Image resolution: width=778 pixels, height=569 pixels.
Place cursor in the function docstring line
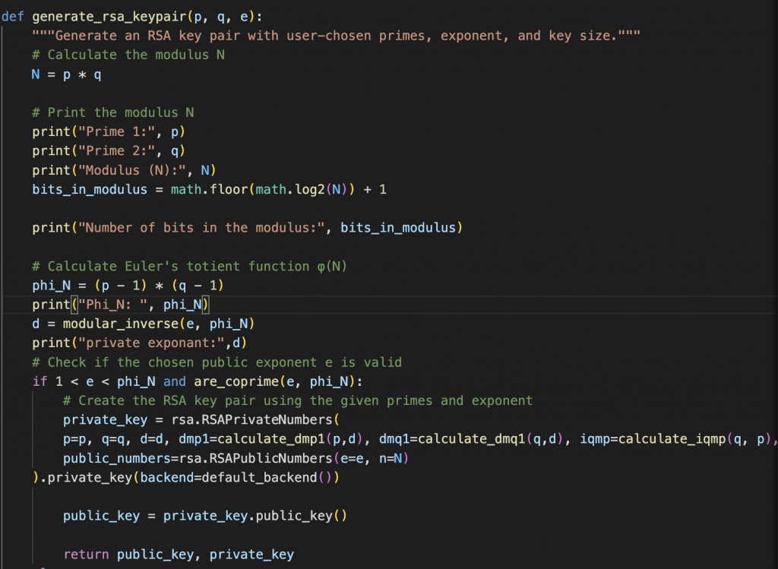[334, 36]
